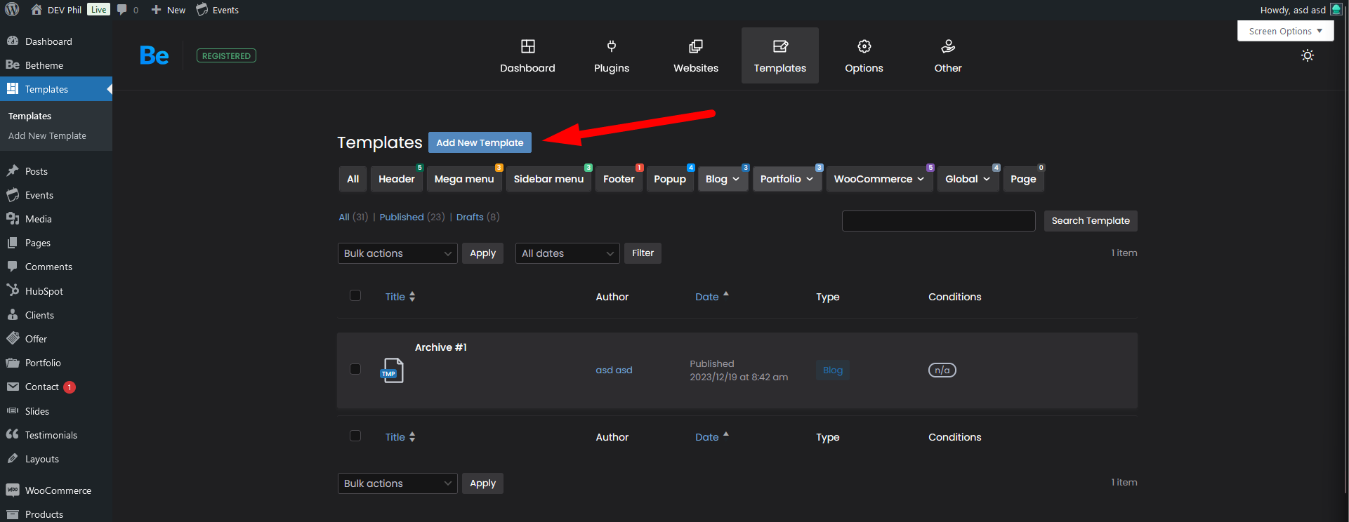
Task: Open the Options gear icon
Action: click(864, 46)
